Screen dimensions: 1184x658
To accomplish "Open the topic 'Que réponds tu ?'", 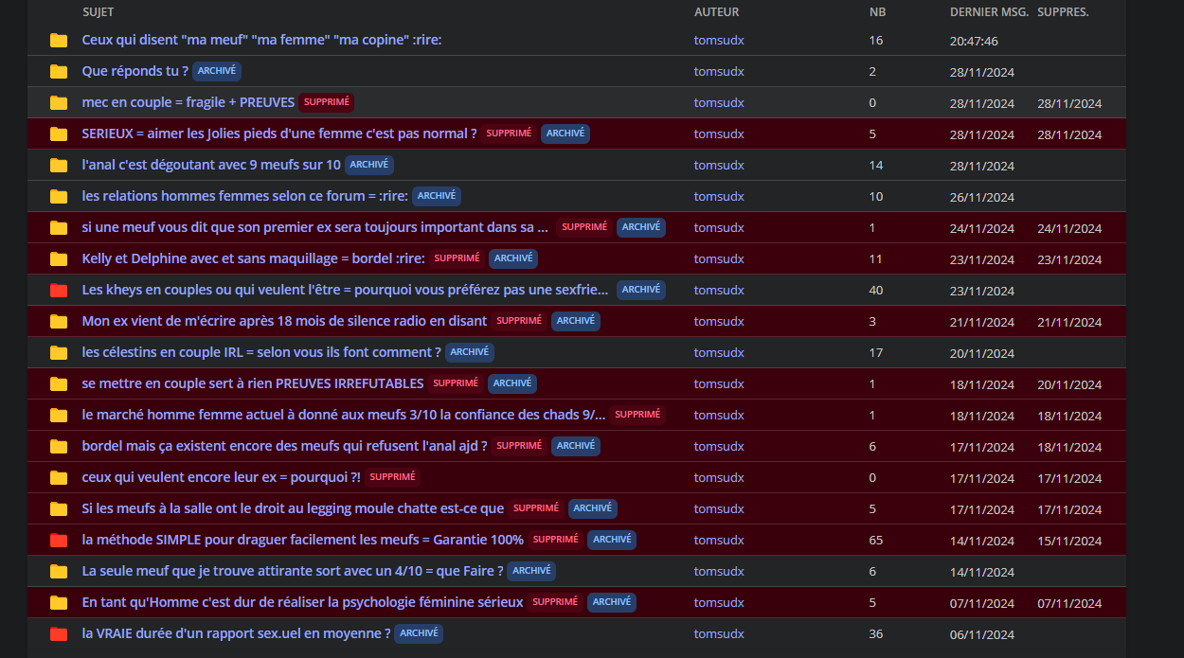I will 135,71.
